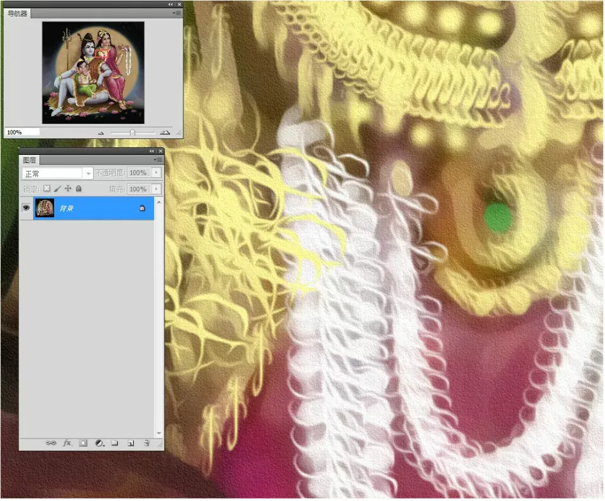Select the 图层 tab
Image resolution: width=605 pixels, height=501 pixels.
pos(29,160)
